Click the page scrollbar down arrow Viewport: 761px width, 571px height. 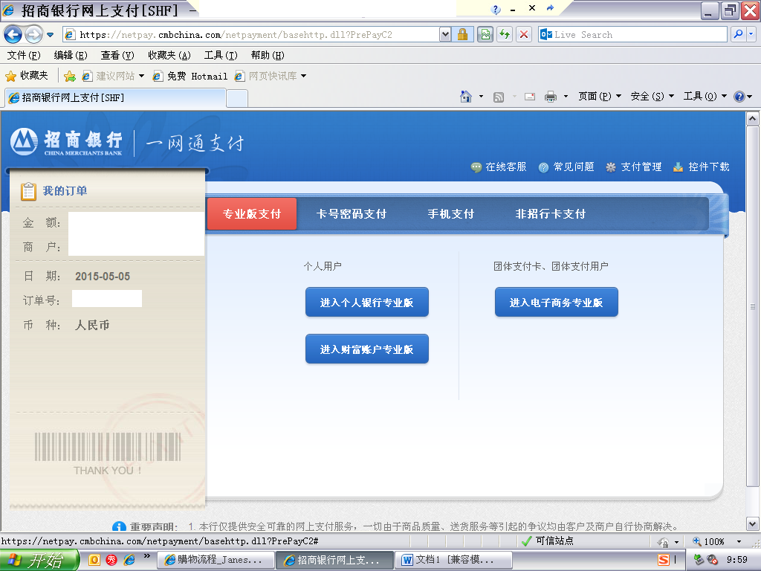pos(752,524)
